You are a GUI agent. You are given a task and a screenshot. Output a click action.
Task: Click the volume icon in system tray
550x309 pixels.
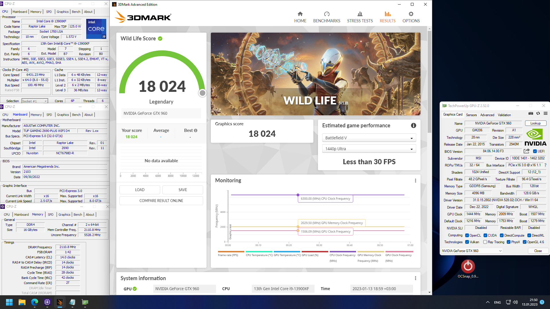515,302
